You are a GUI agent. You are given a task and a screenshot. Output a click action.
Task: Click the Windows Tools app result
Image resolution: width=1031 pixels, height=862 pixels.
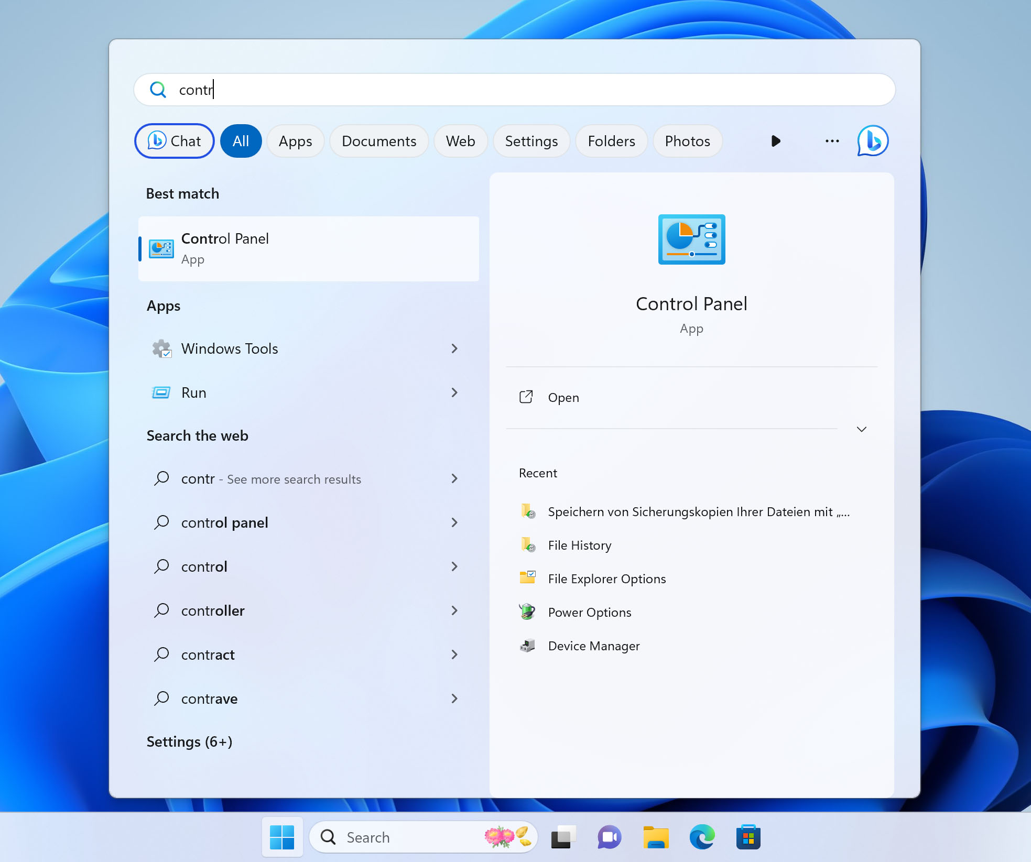click(309, 348)
